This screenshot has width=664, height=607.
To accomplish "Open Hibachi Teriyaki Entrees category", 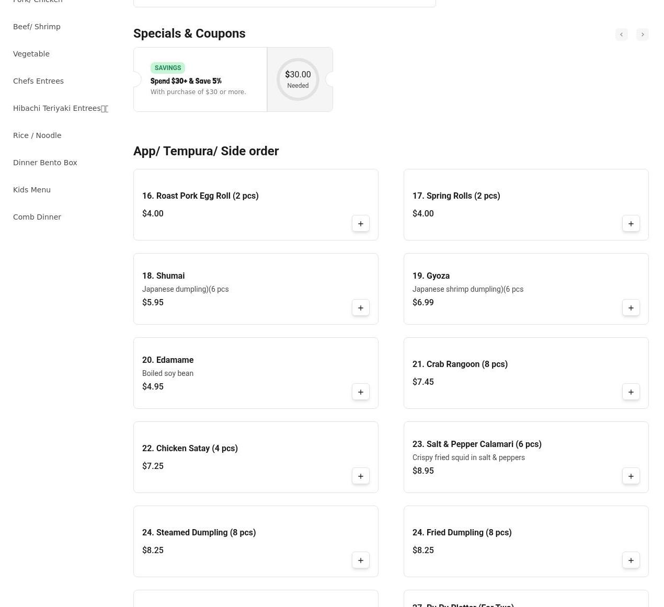I will click(60, 108).
